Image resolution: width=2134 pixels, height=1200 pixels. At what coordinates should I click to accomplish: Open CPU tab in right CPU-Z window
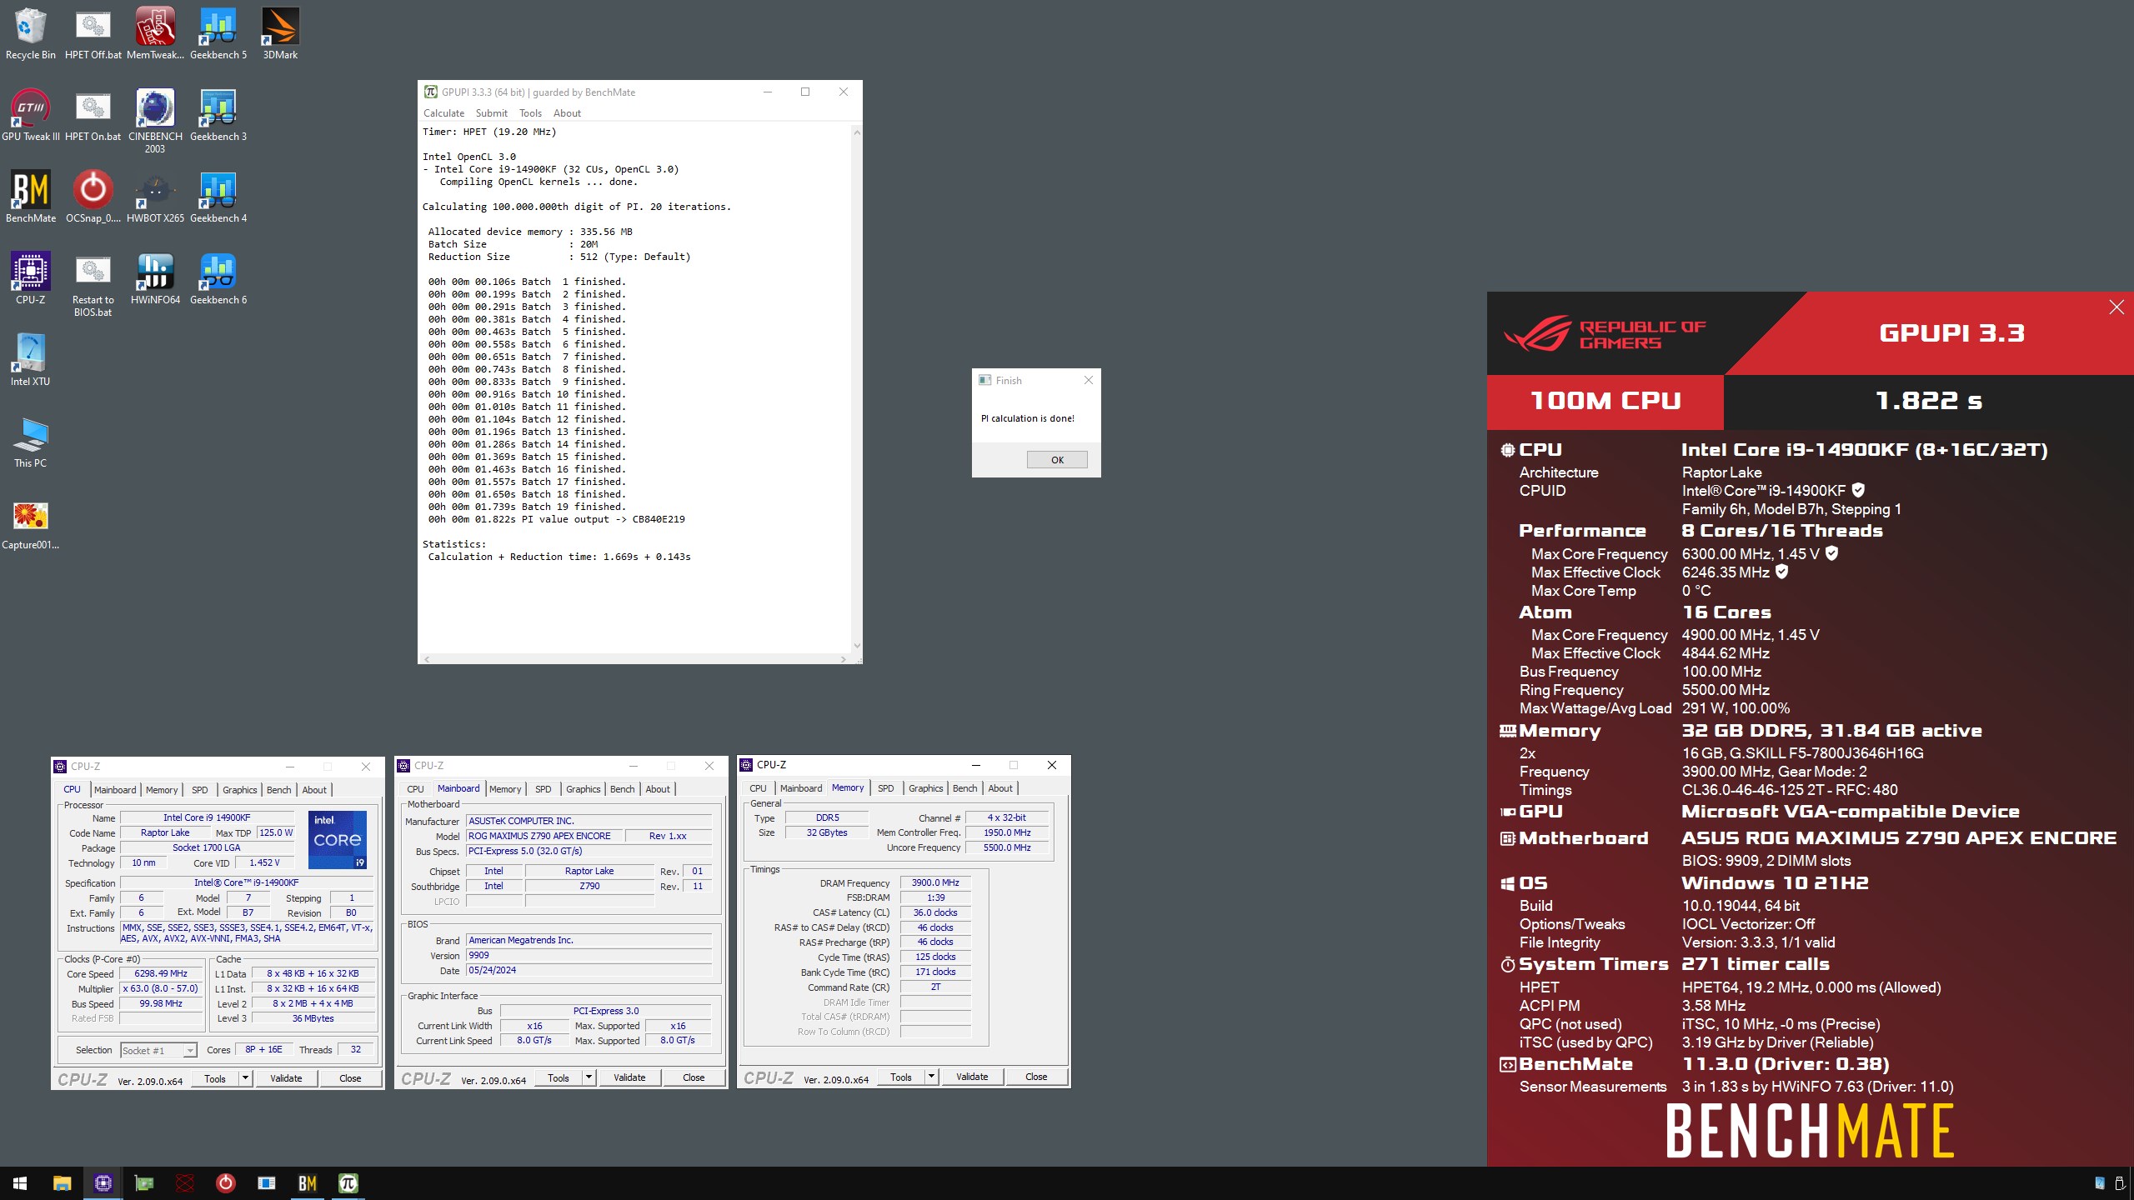click(758, 788)
